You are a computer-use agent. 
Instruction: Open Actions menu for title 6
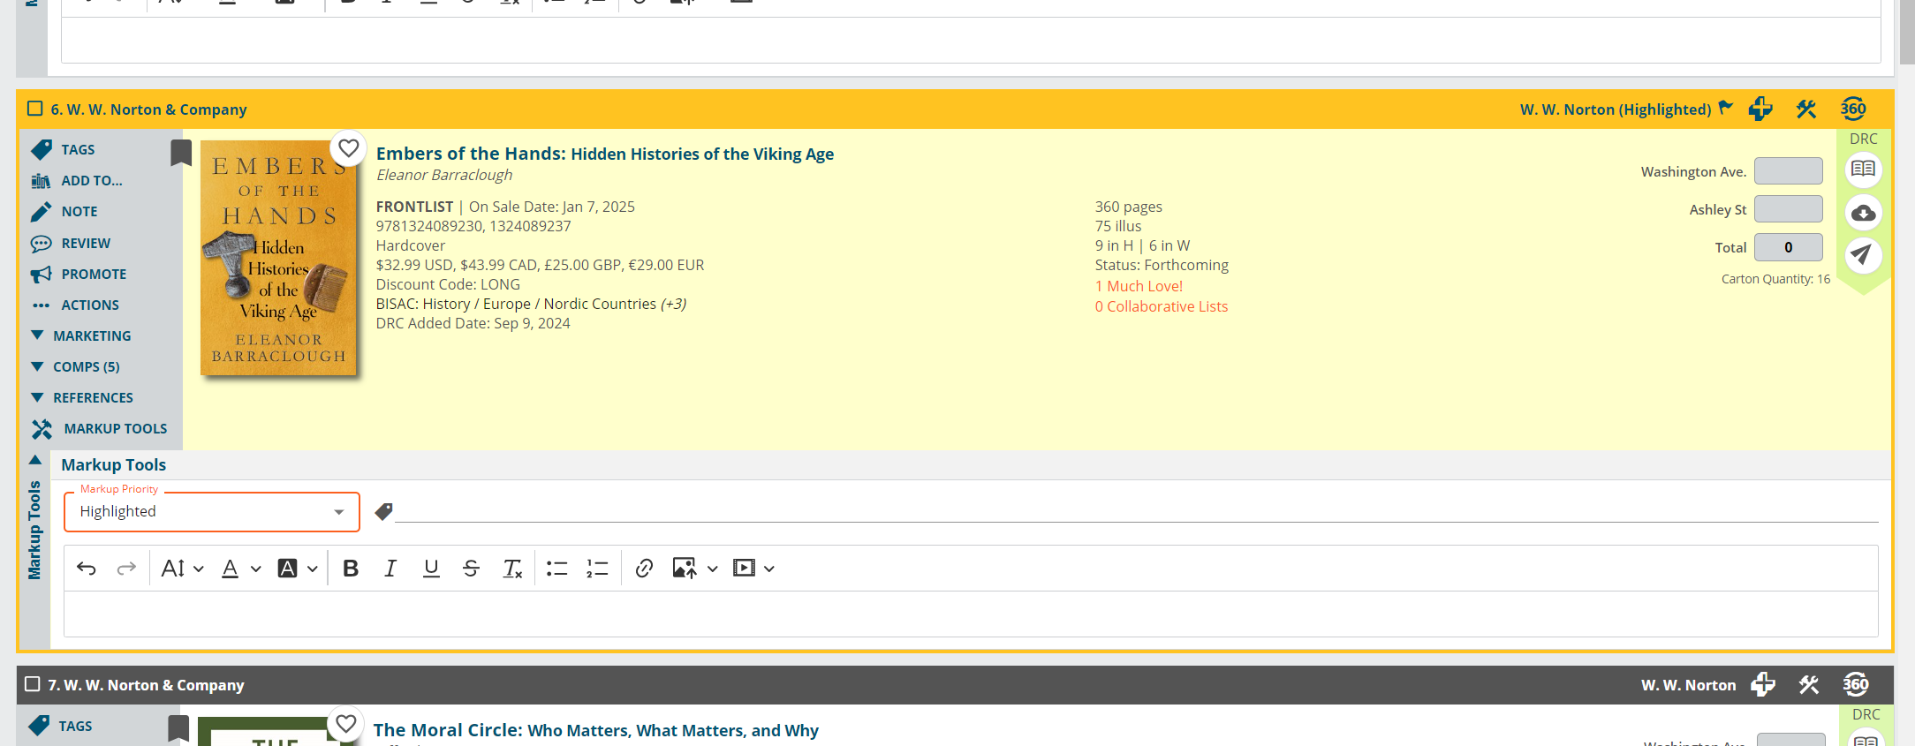(75, 305)
